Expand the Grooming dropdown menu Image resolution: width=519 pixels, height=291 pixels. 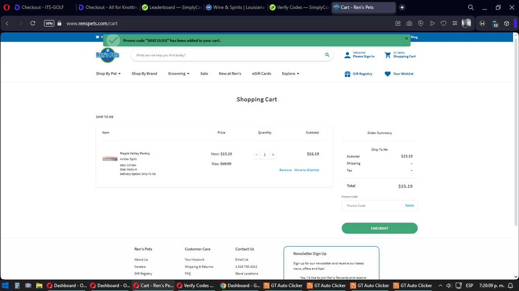tap(179, 74)
